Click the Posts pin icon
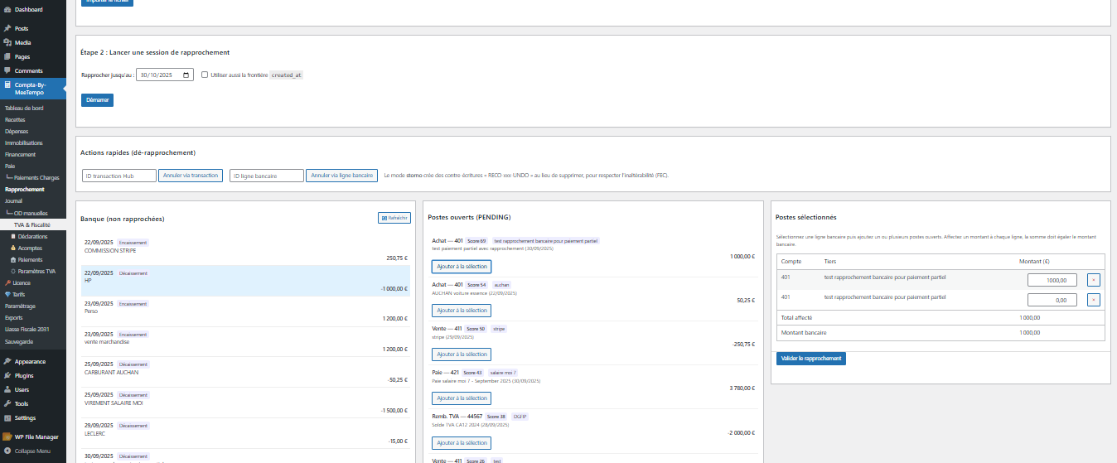The width and height of the screenshot is (1117, 463). click(7, 28)
